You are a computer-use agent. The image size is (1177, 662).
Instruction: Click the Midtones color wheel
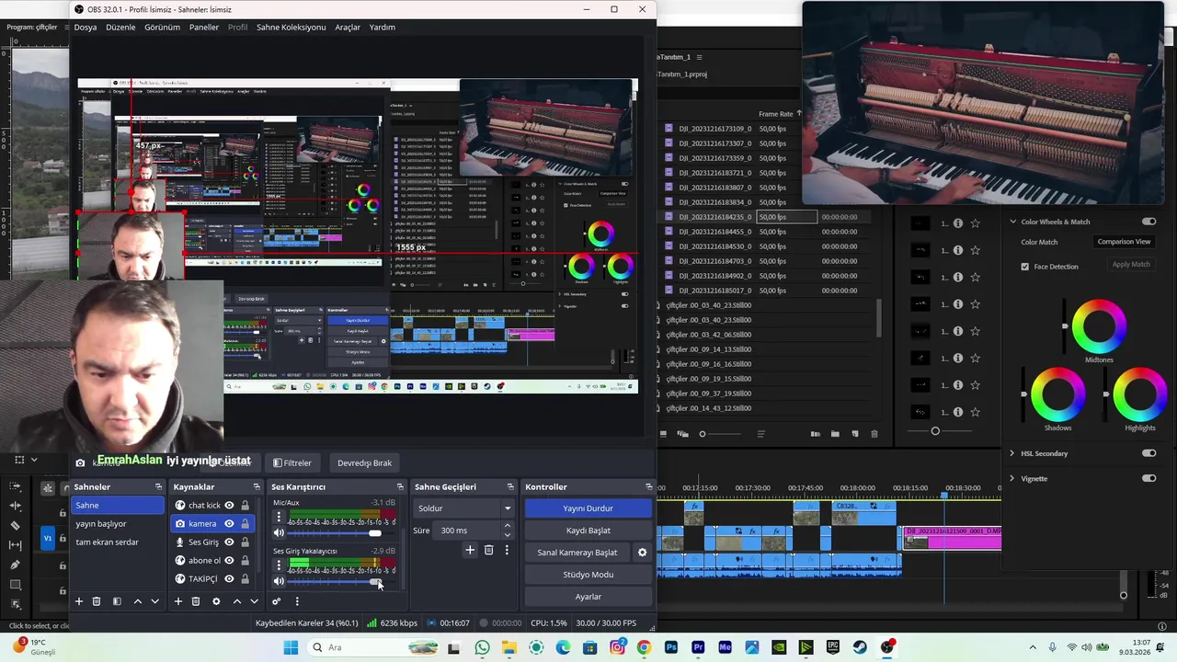tap(1099, 327)
